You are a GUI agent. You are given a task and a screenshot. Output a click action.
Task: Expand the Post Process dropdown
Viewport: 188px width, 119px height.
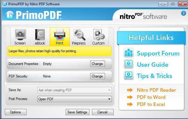(75, 99)
